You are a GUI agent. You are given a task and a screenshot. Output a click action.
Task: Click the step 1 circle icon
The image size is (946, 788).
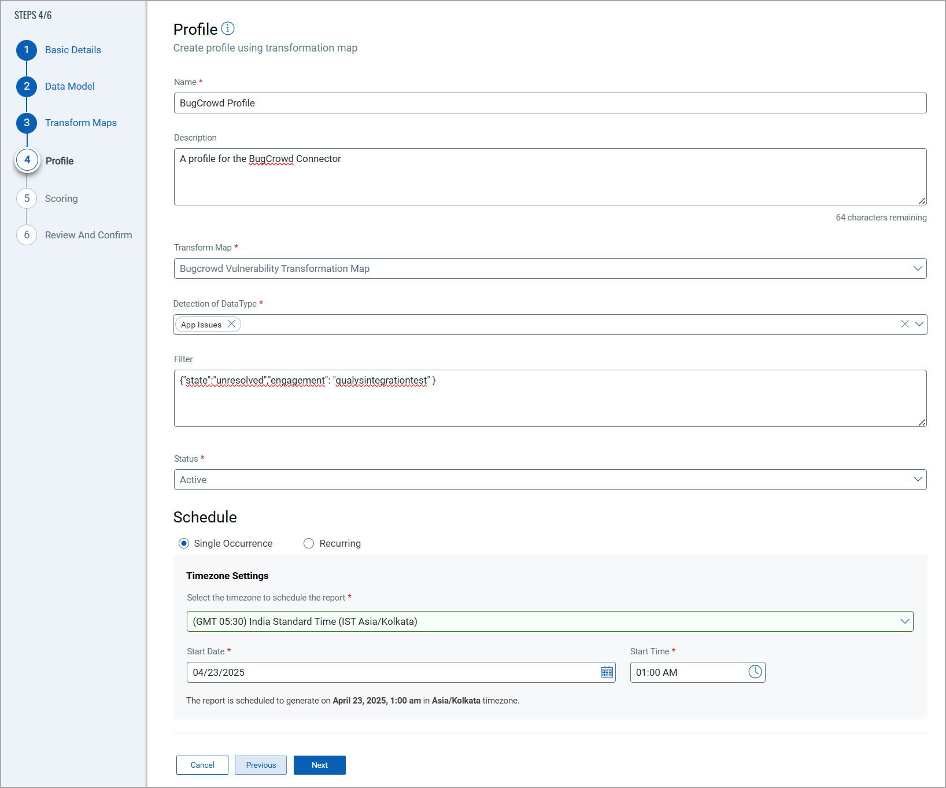click(27, 50)
